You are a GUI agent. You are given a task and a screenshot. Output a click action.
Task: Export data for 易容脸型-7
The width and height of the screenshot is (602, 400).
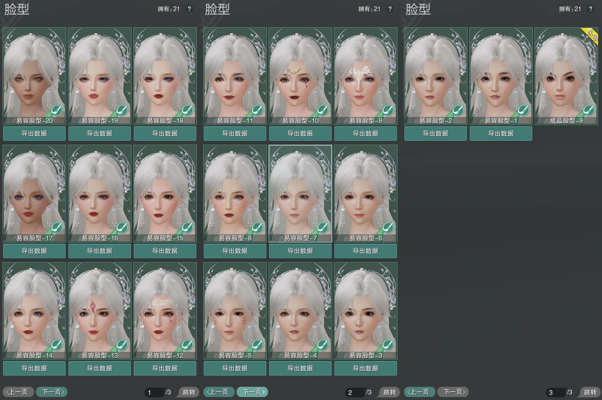[x=301, y=251]
